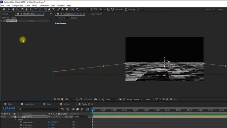Switch to the Main timeline tab
The height and width of the screenshot is (128, 227).
pos(10,104)
